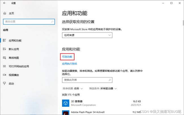Screen dimensions: 184x115
Task: Open the 应用执行别名 link
Action: coord(70,64)
